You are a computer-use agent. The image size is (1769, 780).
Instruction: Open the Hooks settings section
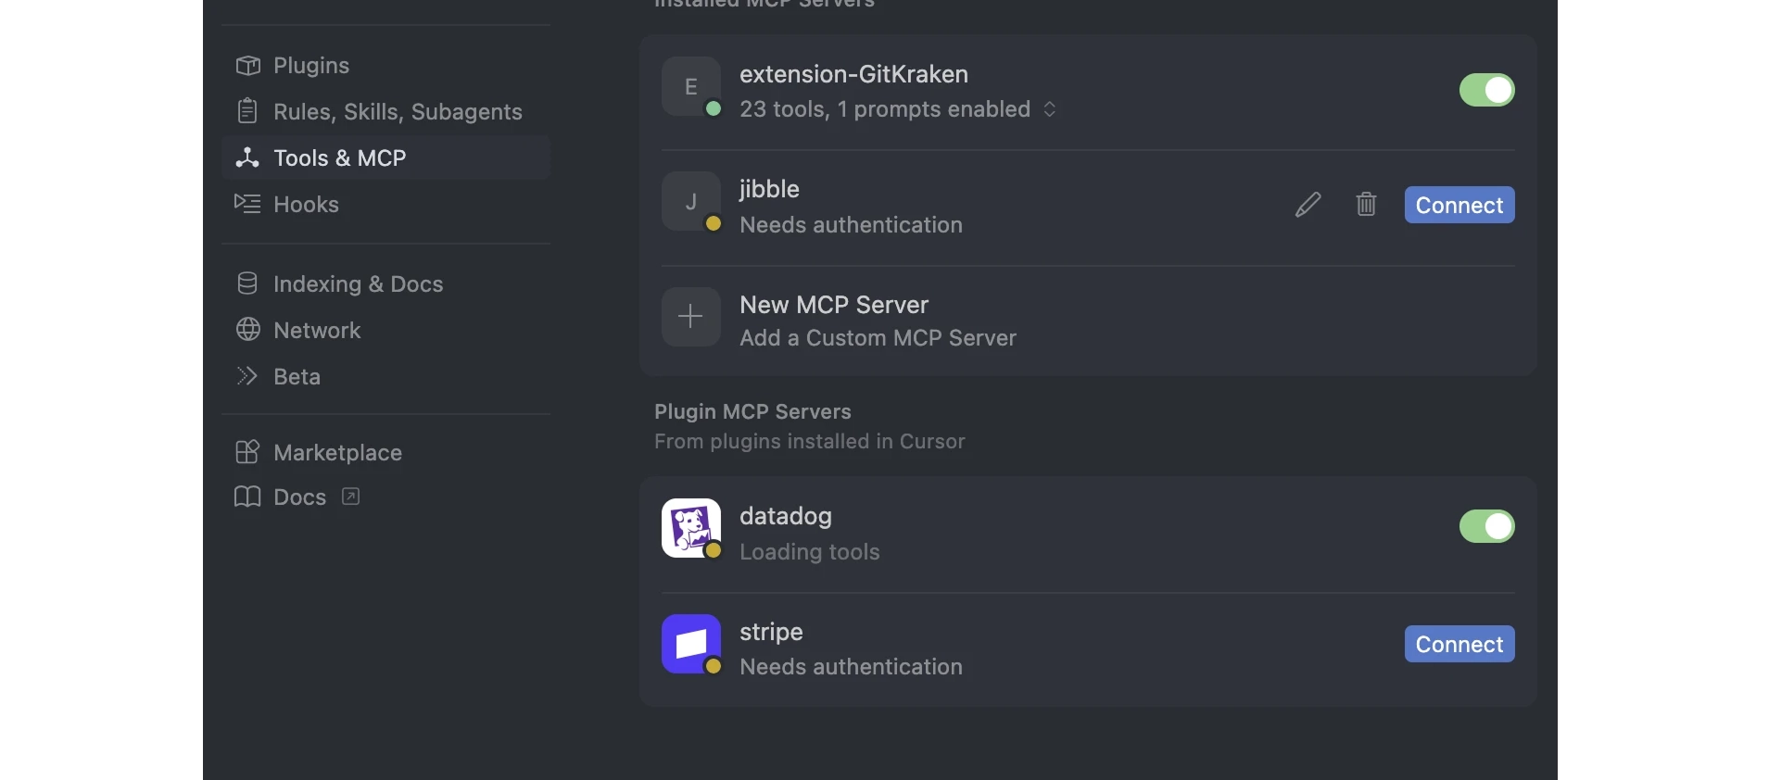[x=385, y=205]
